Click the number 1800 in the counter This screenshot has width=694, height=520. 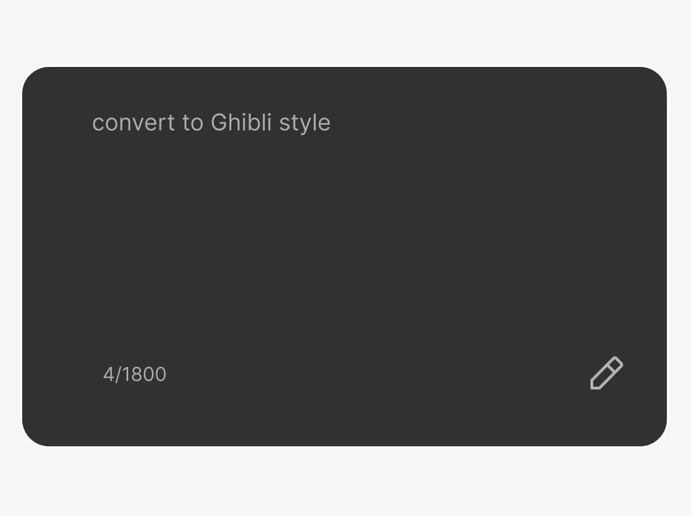pyautogui.click(x=144, y=375)
